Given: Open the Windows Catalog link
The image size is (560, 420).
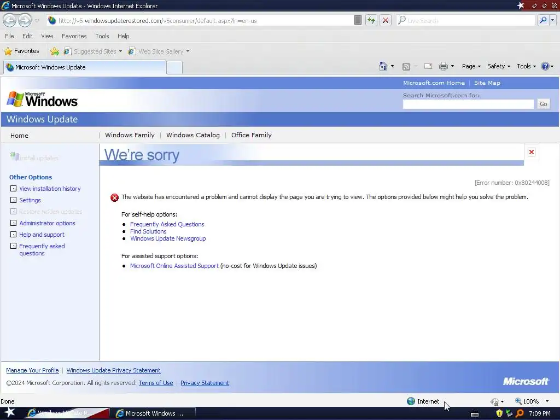Looking at the screenshot, I should [x=193, y=135].
